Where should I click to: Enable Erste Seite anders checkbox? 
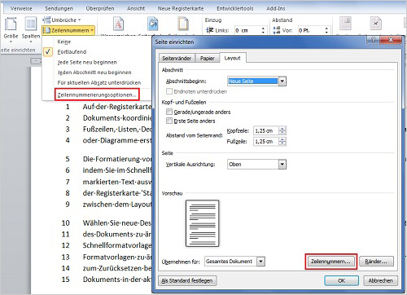[x=169, y=121]
